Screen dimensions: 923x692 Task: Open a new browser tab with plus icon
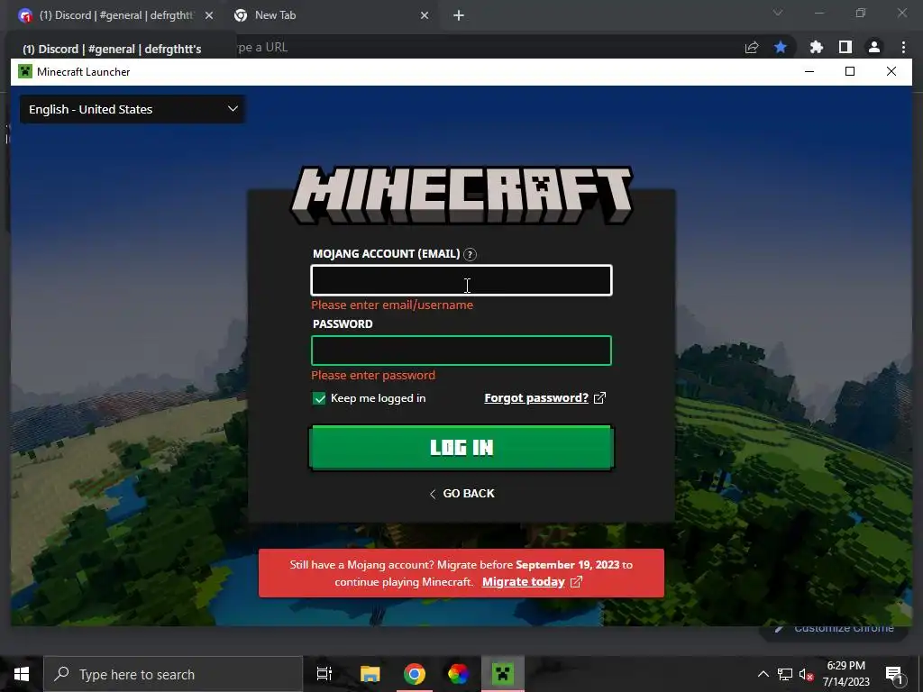coord(459,16)
